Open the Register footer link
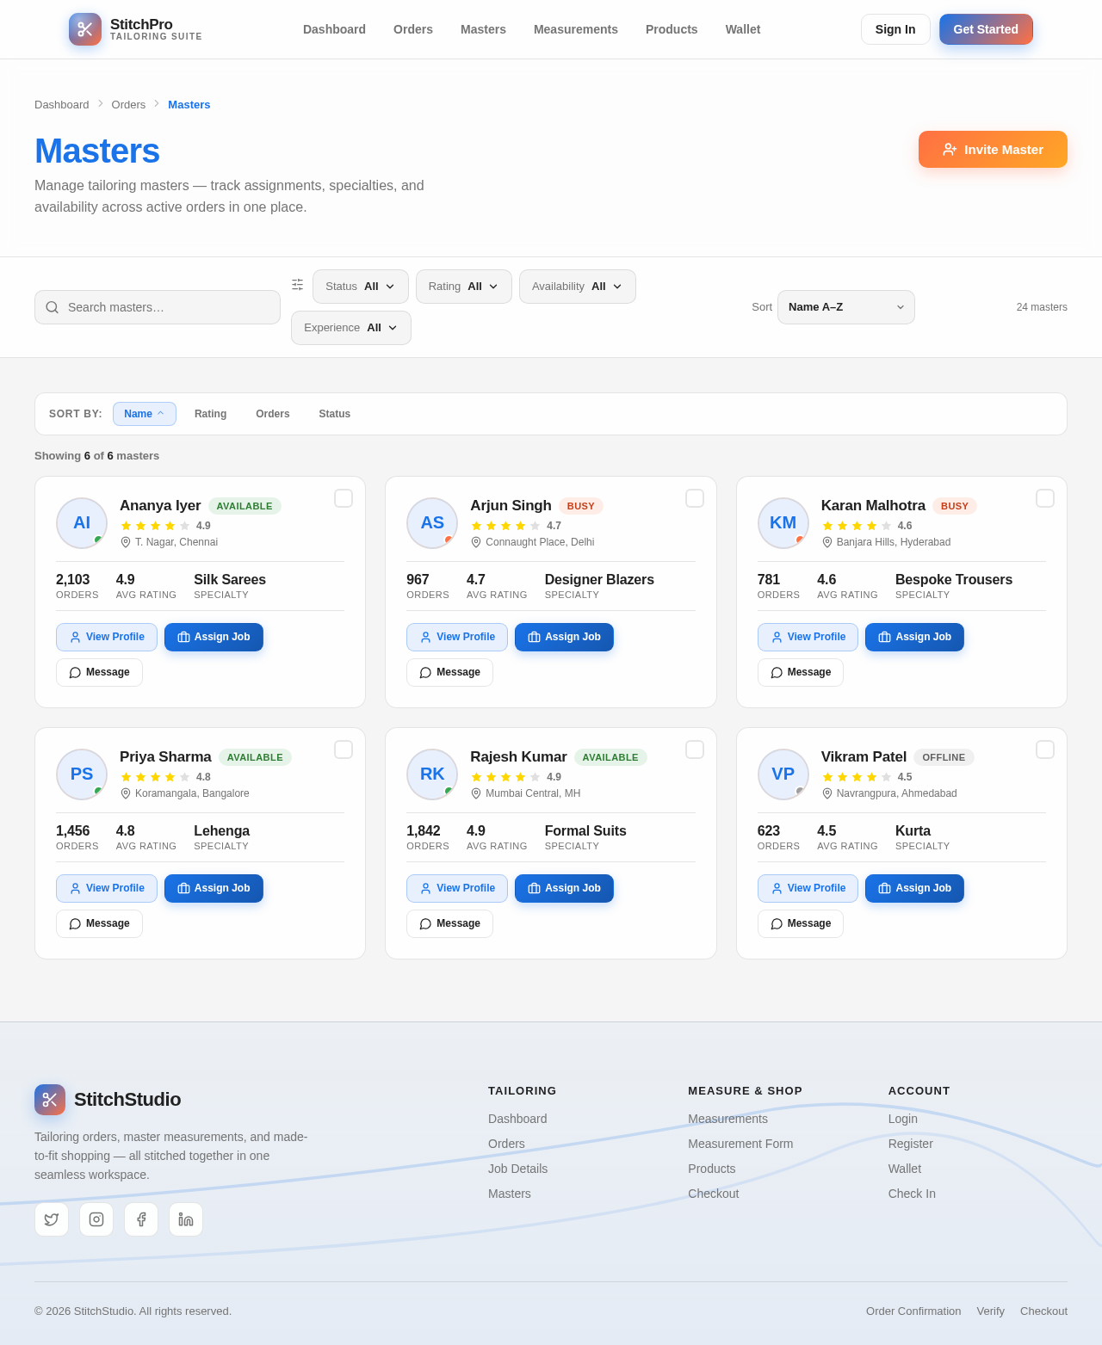 (911, 1144)
